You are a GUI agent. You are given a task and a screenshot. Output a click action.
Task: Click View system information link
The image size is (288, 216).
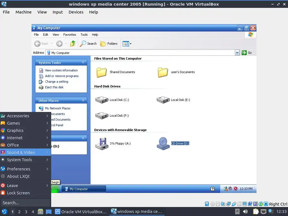[61, 70]
